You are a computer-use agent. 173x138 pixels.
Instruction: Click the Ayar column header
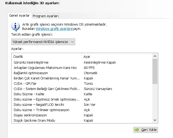click(117, 57)
